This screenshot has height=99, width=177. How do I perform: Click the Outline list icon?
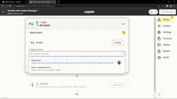[159, 26]
